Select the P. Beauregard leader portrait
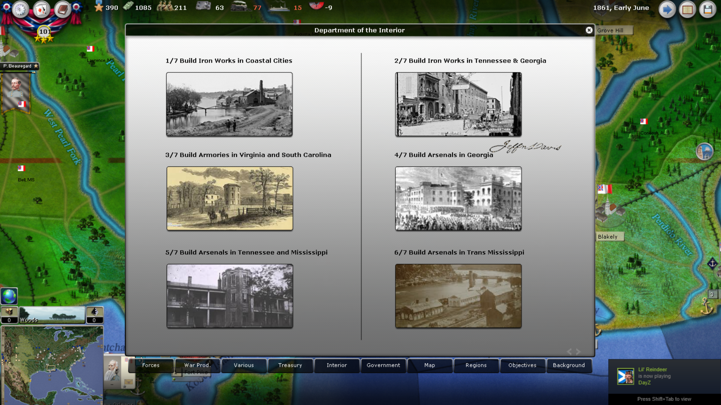Viewport: 721px width, 405px height. click(x=16, y=92)
